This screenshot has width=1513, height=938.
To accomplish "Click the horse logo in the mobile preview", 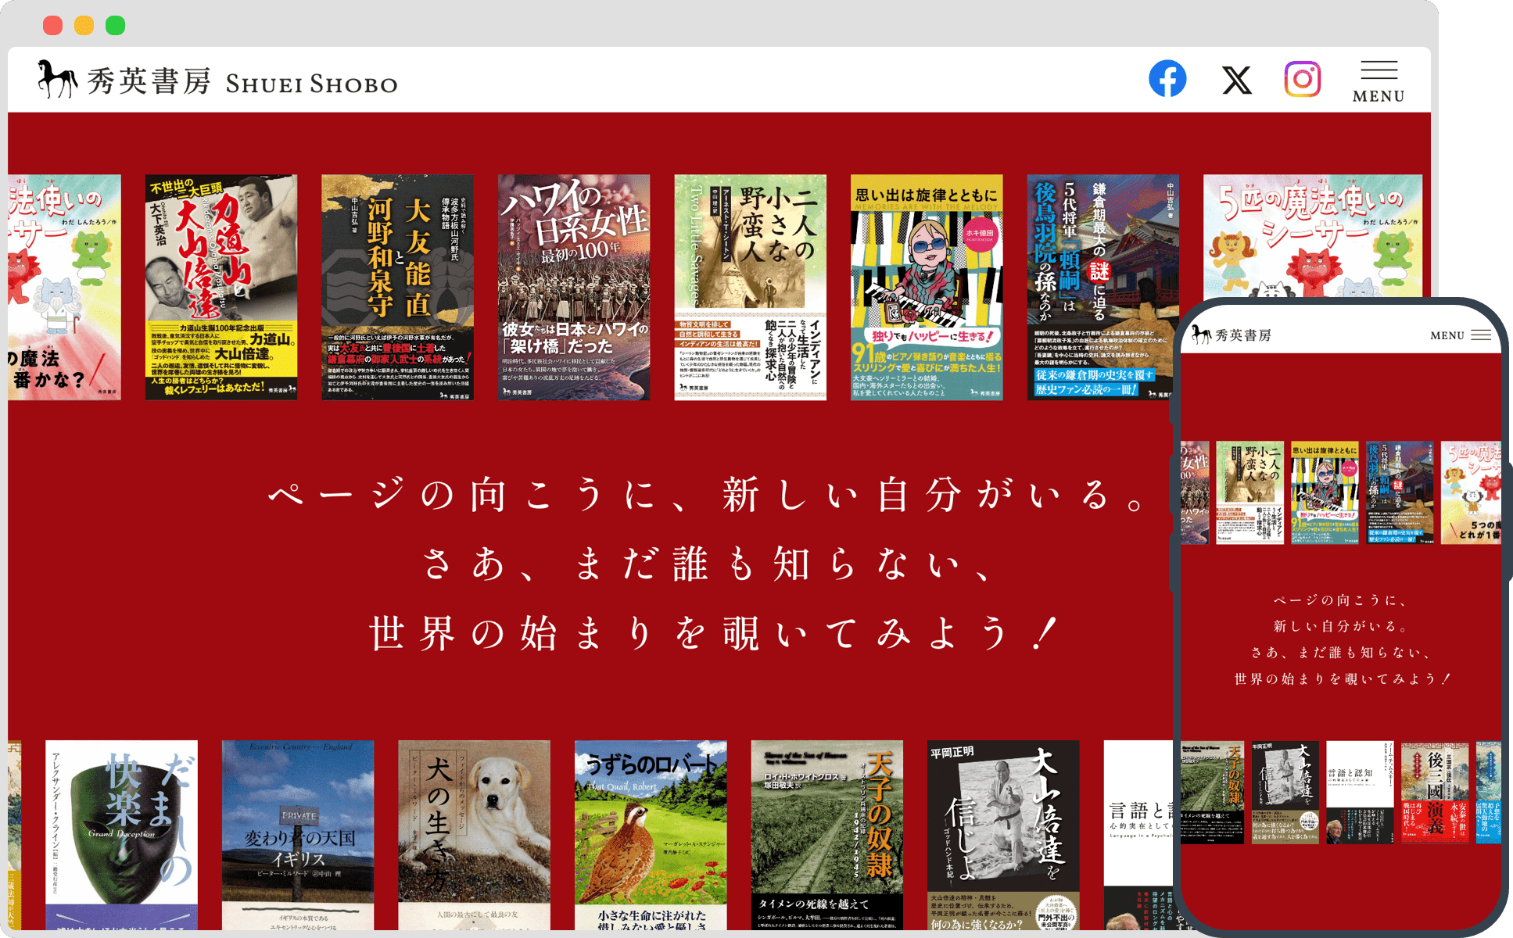I will [x=1201, y=335].
